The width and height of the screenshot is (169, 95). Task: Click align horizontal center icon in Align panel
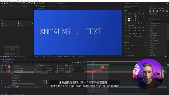click(x=153, y=11)
